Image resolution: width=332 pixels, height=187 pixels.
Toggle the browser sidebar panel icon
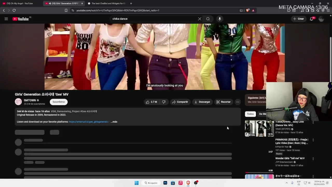click(307, 10)
